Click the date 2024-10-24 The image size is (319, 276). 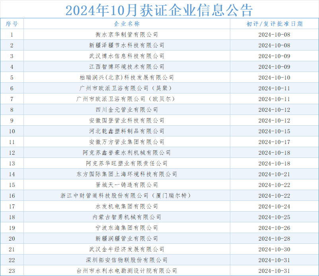(x=274, y=207)
